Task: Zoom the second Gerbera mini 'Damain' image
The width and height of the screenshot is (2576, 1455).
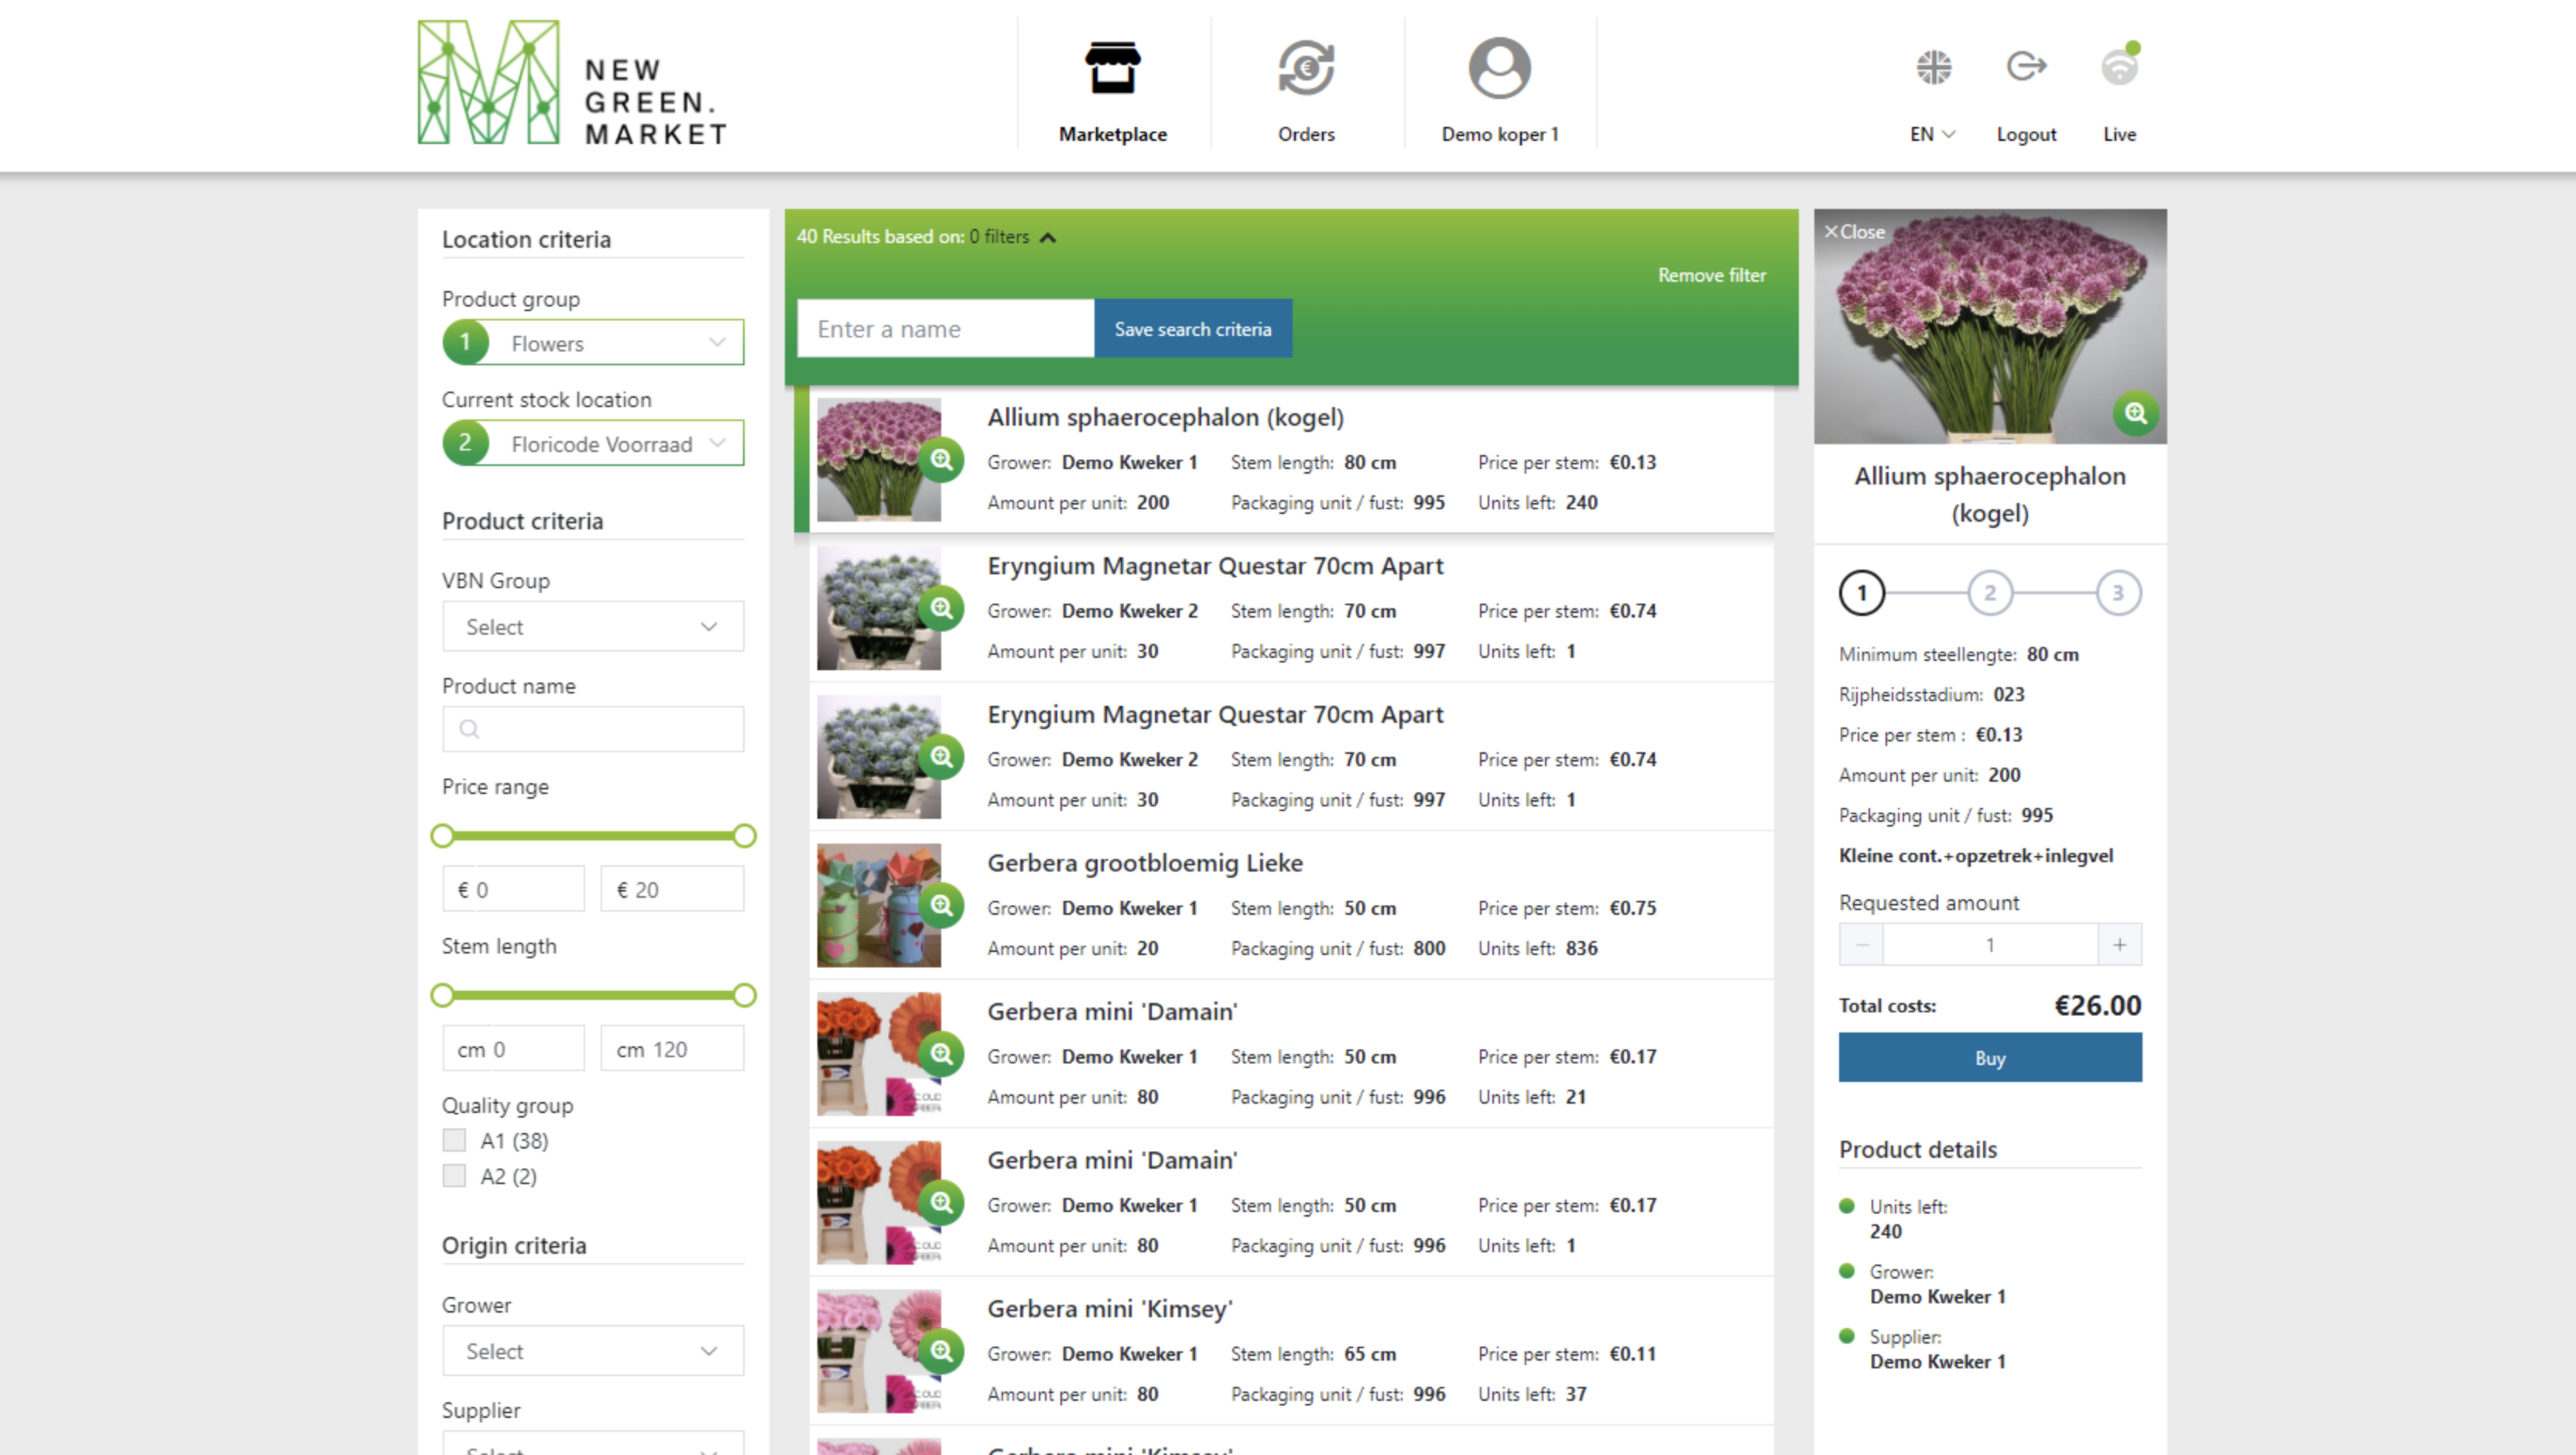Action: point(941,1202)
